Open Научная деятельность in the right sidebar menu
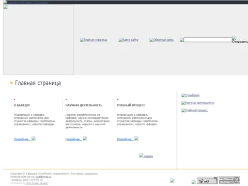The height and width of the screenshot is (186, 248). (198, 103)
